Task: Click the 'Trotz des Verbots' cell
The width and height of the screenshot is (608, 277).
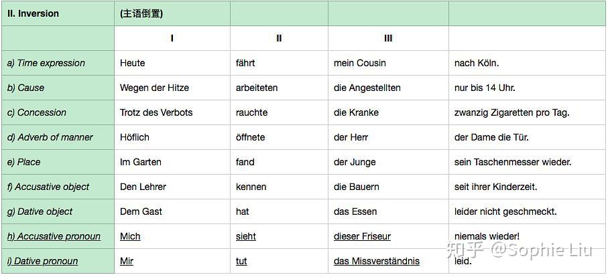Action: pos(156,112)
